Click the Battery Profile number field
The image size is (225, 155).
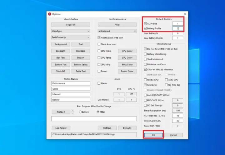pyautogui.click(x=178, y=28)
